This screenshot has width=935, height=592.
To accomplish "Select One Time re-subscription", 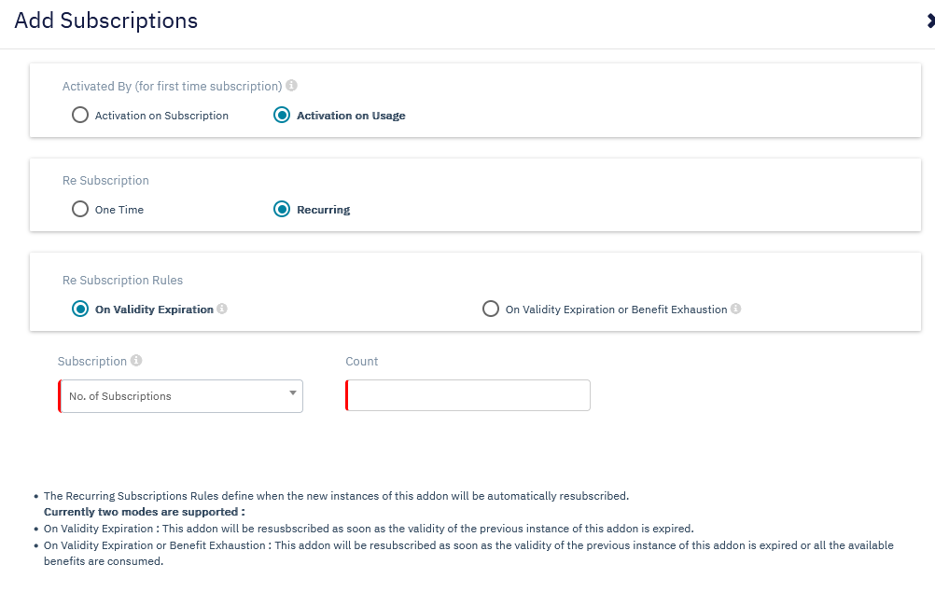I will pyautogui.click(x=80, y=210).
